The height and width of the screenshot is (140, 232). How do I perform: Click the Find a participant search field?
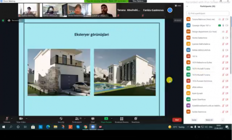(208, 13)
